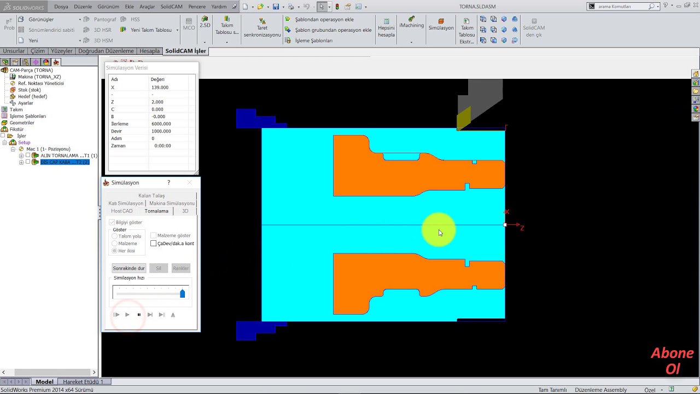Open the Araçlar menu
This screenshot has width=700, height=394.
[147, 7]
